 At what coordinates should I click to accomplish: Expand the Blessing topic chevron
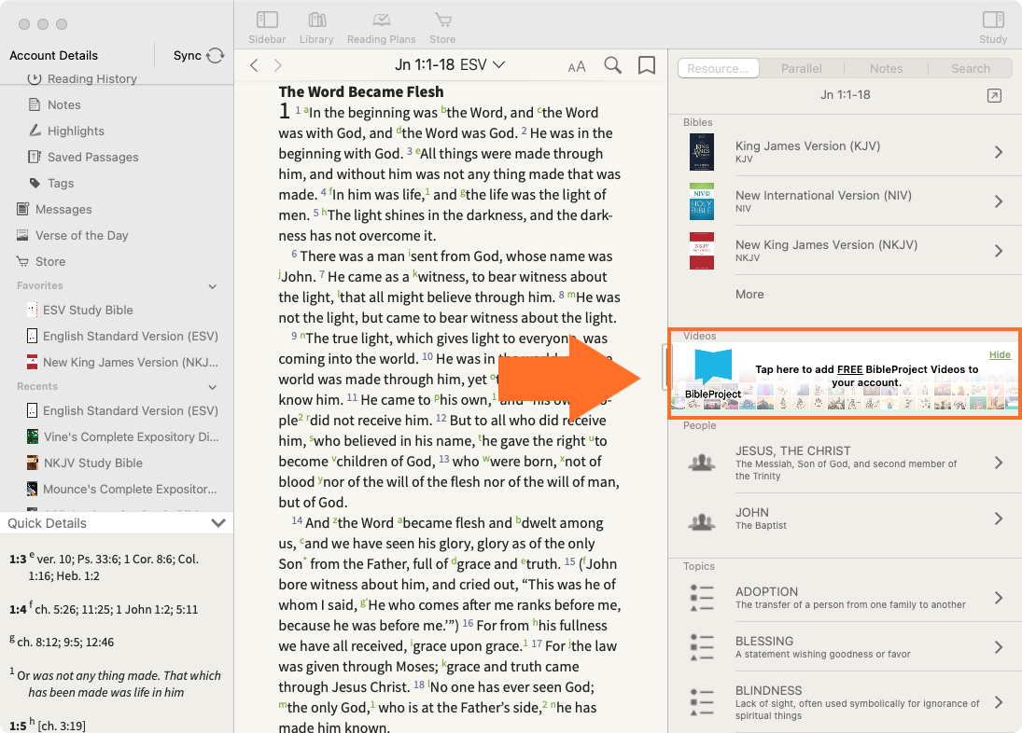999,647
